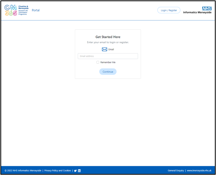
Task: Open the Twitter bird icon in footer
Action: [x=75, y=171]
